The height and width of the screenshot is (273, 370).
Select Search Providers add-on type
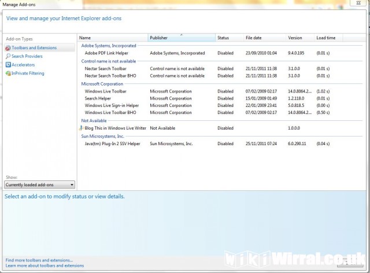click(x=27, y=56)
